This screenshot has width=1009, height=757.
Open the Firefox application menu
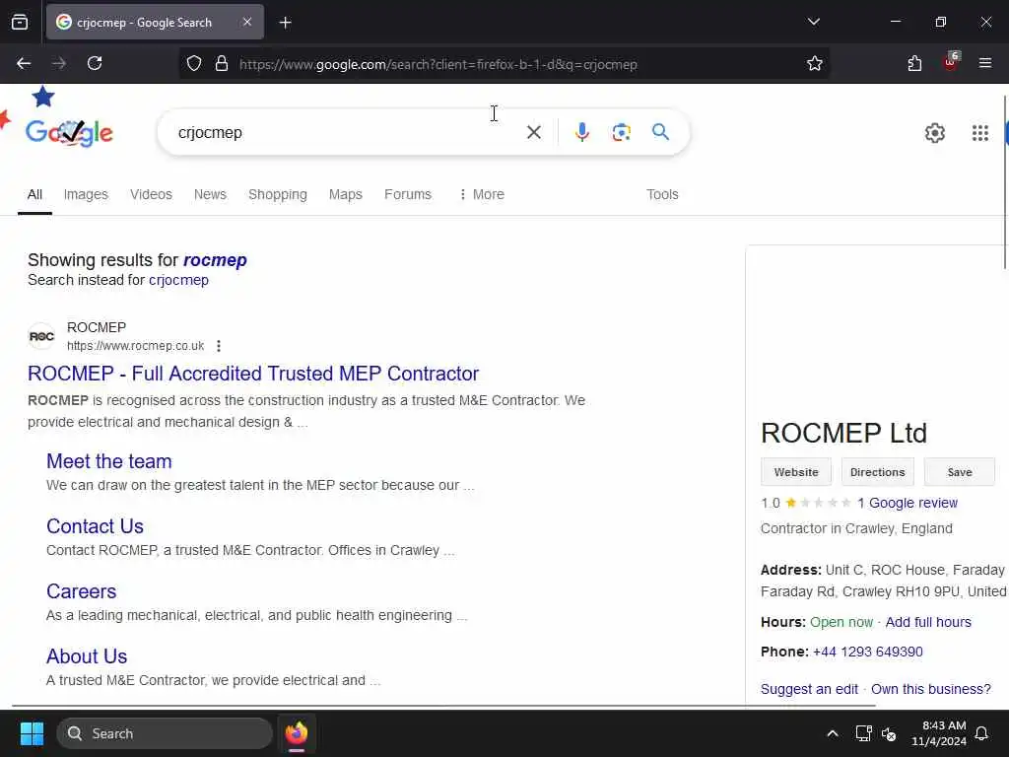(x=985, y=63)
